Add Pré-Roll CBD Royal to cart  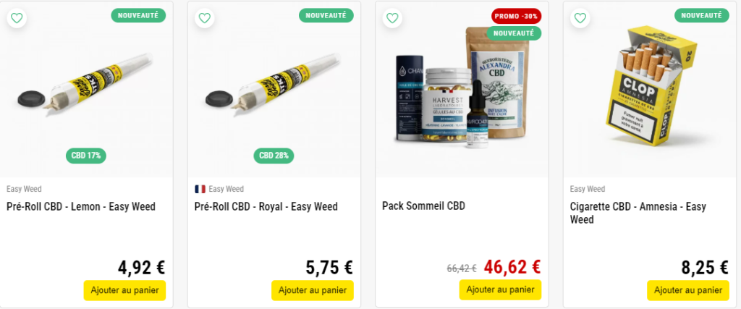tap(313, 290)
